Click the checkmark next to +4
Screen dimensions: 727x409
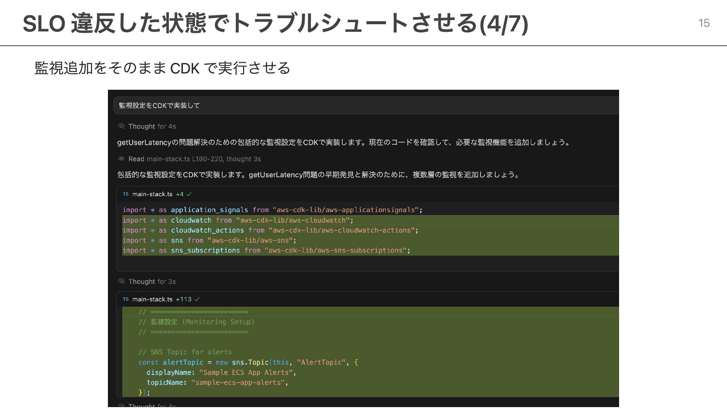point(189,194)
